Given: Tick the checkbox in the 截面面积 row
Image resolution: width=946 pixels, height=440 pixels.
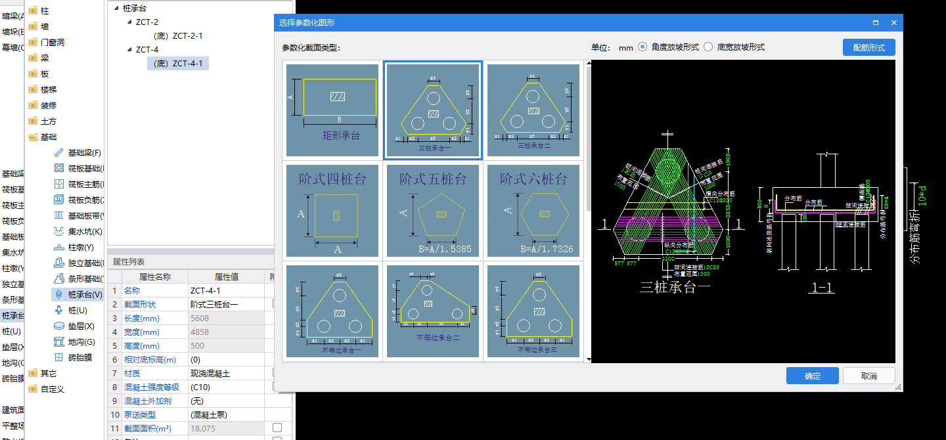Looking at the screenshot, I should [277, 428].
